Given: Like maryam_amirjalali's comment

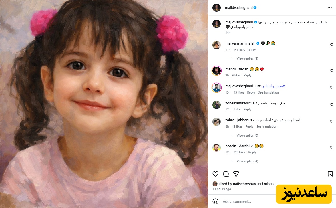Looking at the screenshot, I should coord(332,45).
